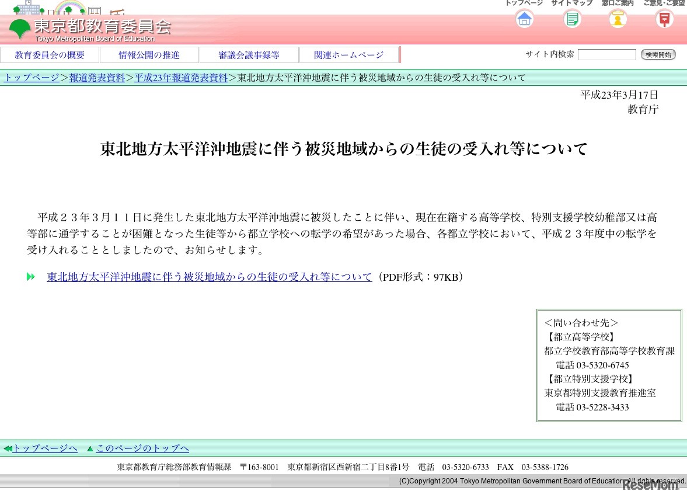Jump via このページのトップへ link

click(x=142, y=448)
